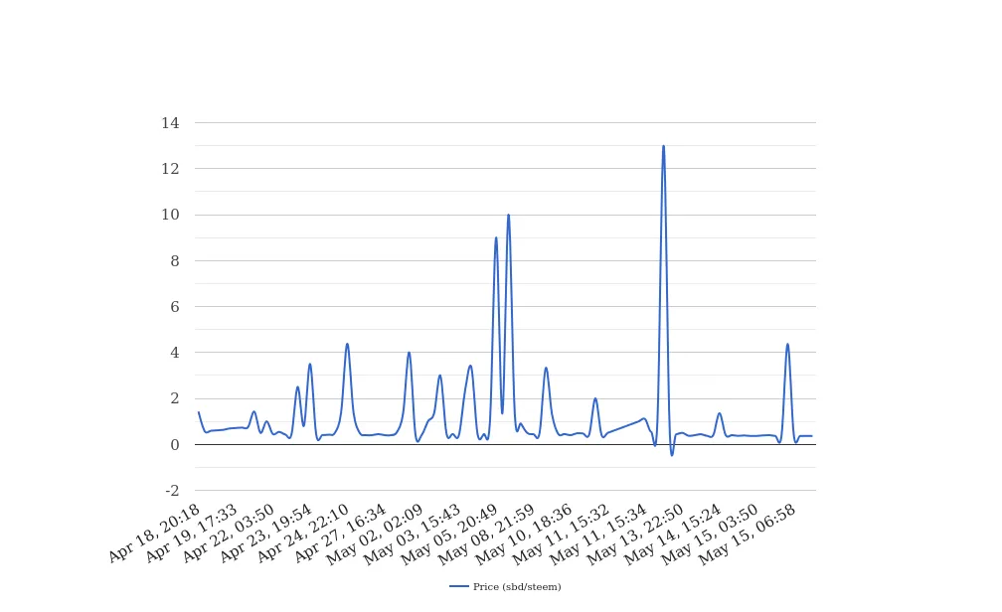Click y-axis value 12
1002x612 pixels.
click(170, 169)
